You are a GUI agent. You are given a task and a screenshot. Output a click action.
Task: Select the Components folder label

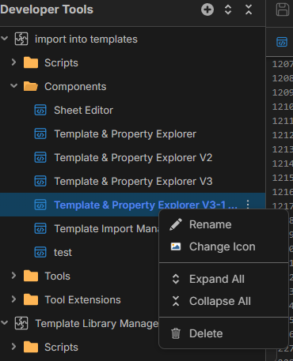coord(75,87)
